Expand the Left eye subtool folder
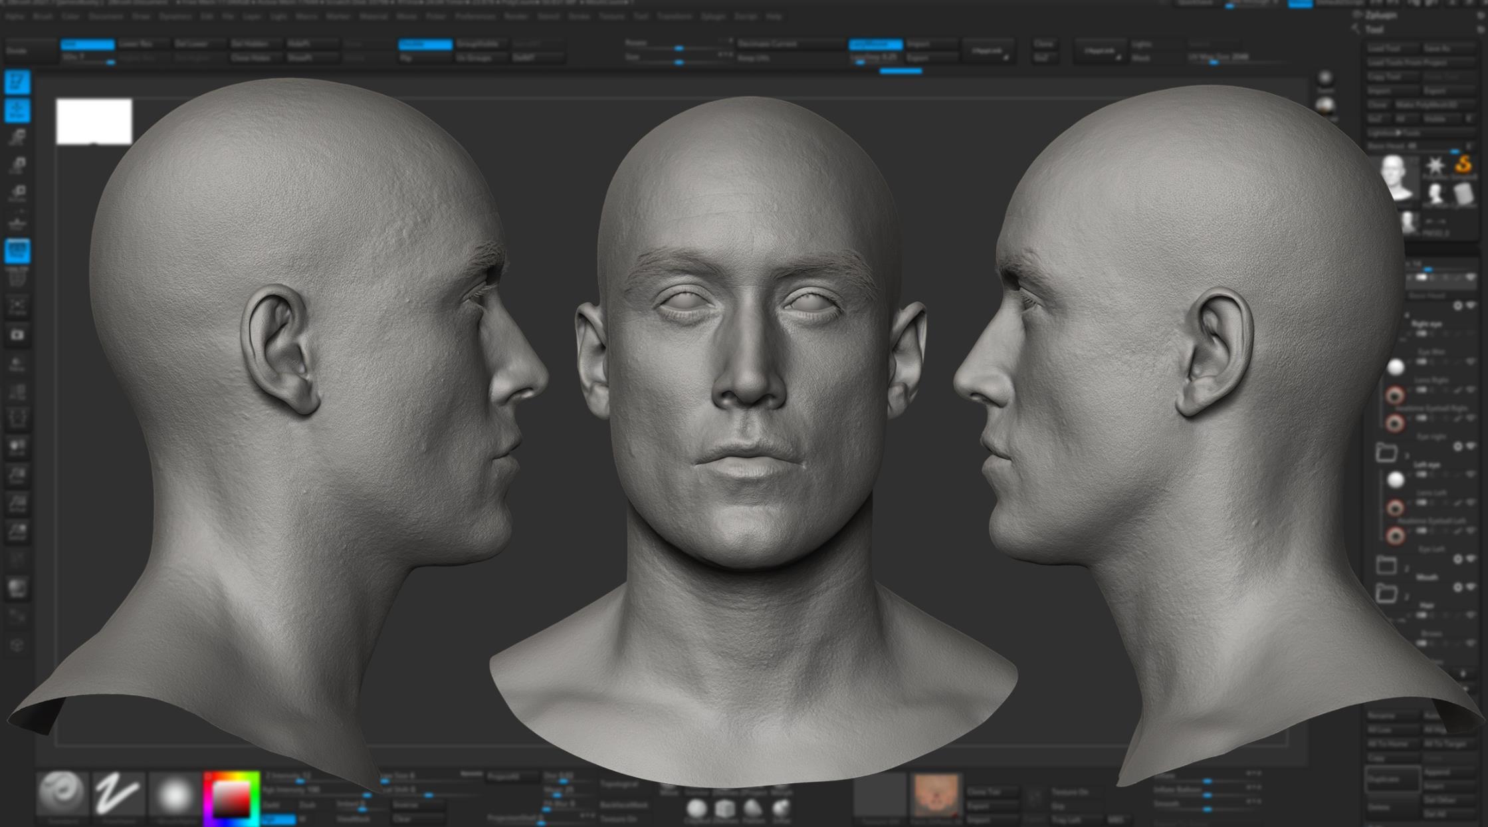The image size is (1488, 827). coord(1386,453)
